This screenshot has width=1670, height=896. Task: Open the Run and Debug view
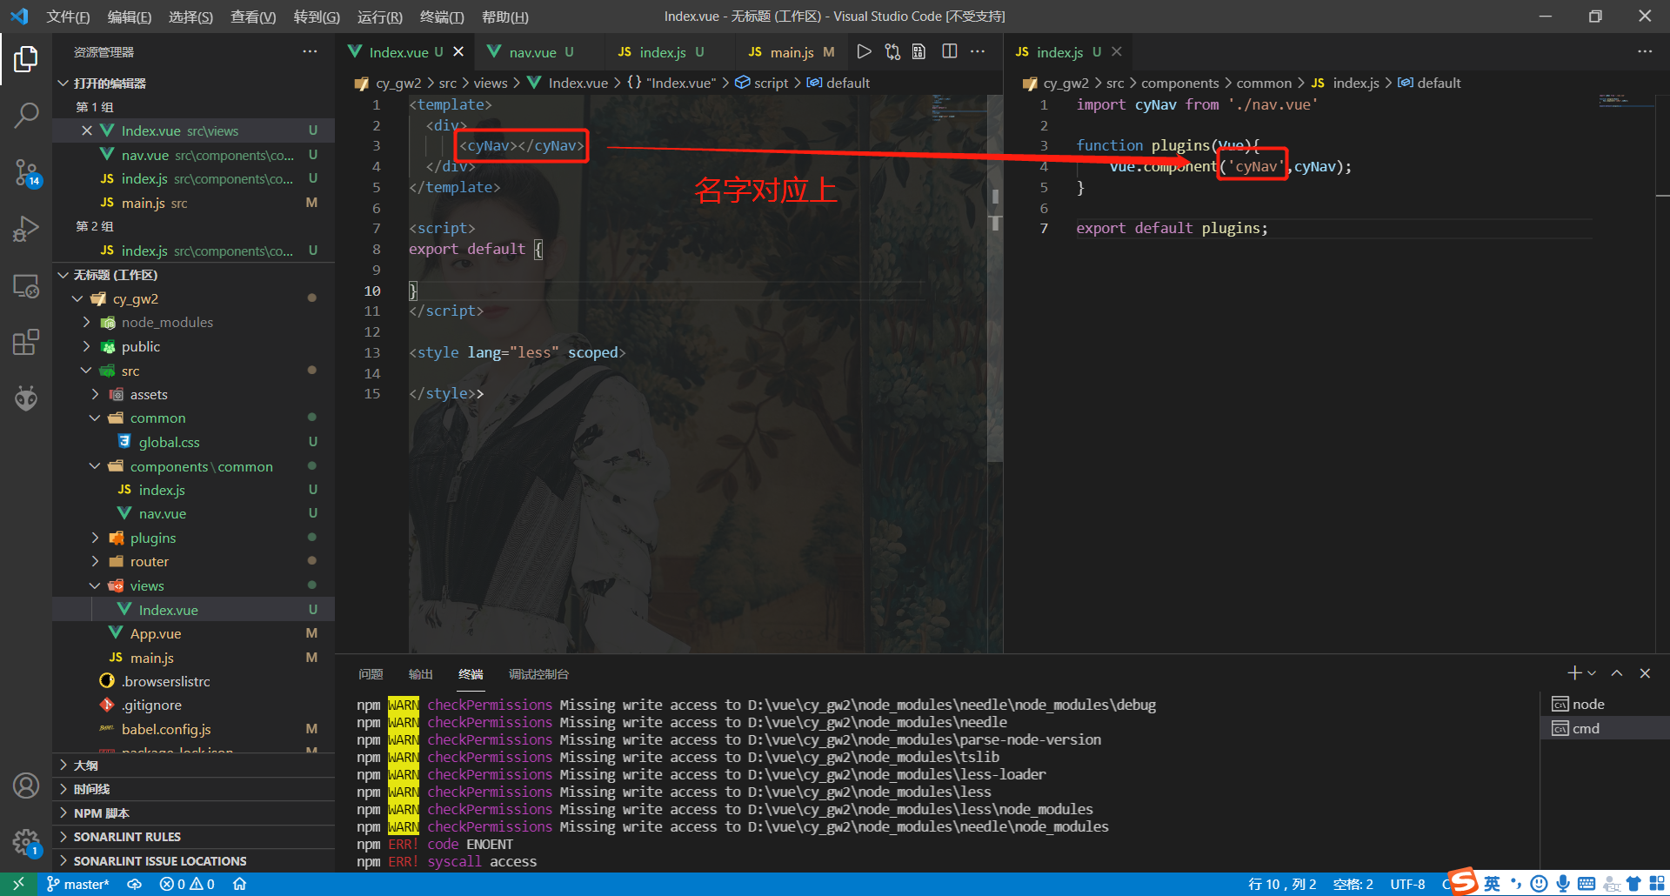click(x=26, y=230)
